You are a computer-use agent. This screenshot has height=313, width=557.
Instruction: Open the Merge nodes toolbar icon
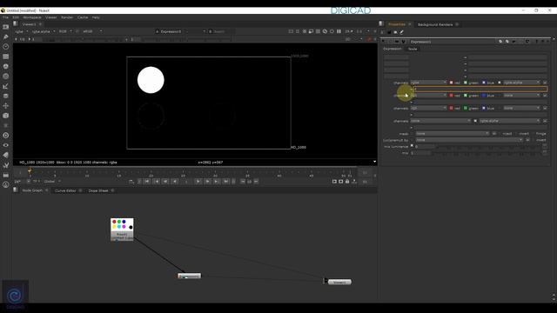coord(6,96)
